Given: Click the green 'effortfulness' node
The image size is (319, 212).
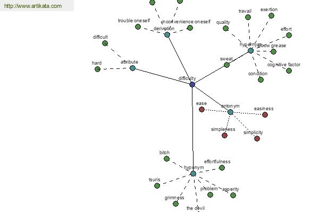Looking at the screenshot, I should 222,168.
